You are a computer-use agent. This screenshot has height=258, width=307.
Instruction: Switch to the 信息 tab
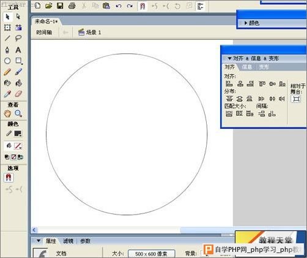click(x=247, y=67)
